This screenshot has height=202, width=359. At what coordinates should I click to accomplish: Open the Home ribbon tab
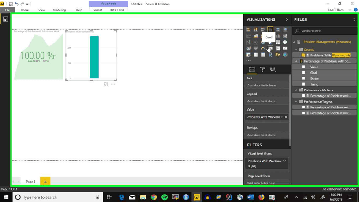pos(25,10)
